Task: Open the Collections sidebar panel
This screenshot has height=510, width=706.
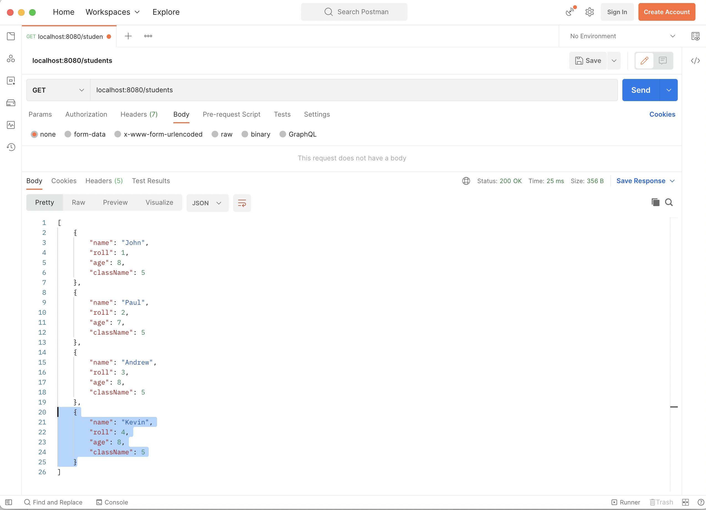Action: click(x=11, y=36)
